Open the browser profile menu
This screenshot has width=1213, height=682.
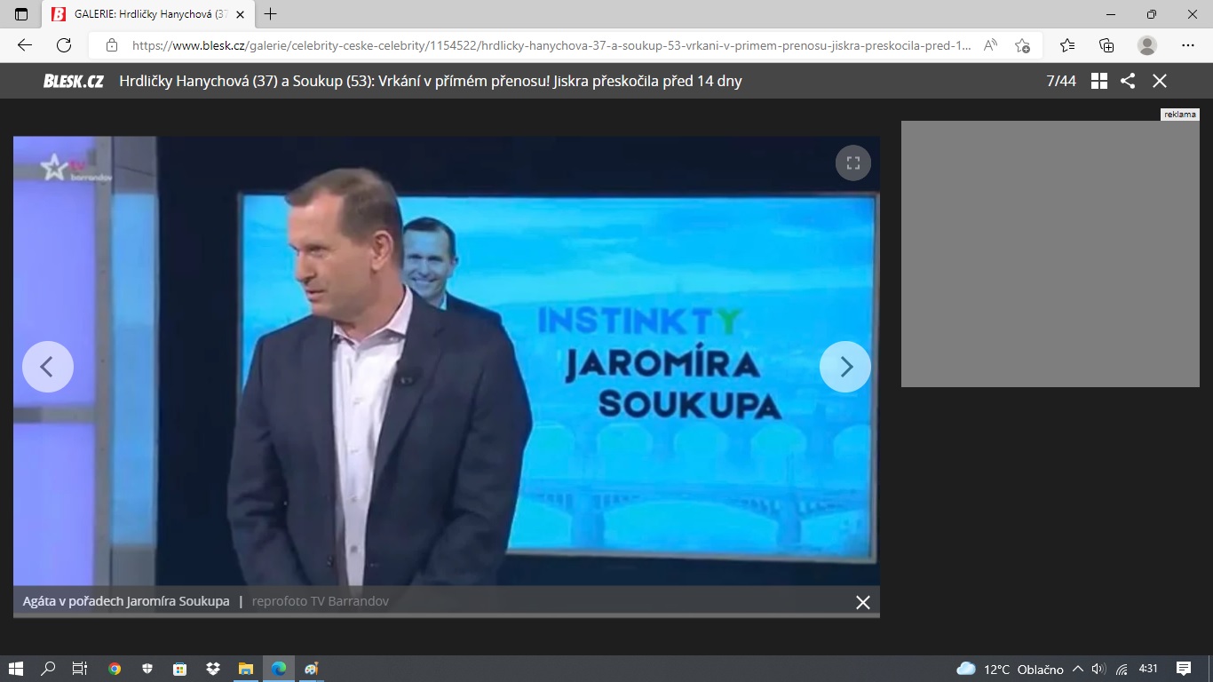(1147, 45)
